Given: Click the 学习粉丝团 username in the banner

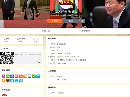Looking at the screenshot, I should (63, 12).
